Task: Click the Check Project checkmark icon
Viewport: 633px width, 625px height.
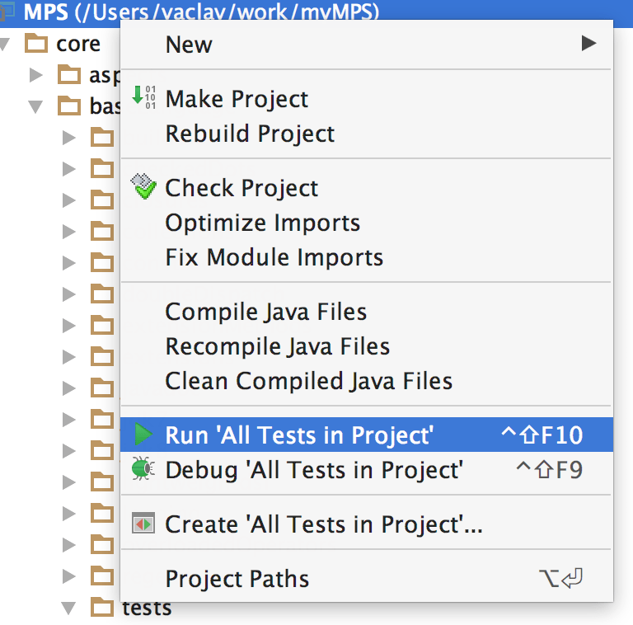Action: (x=143, y=186)
